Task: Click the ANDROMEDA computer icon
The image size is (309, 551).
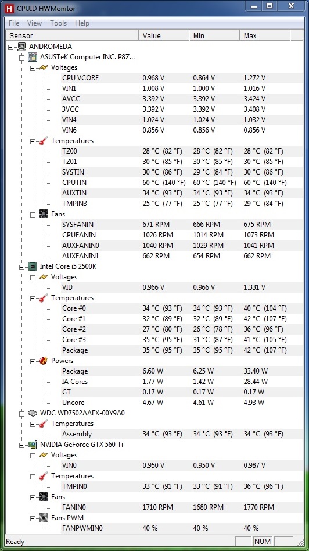Action: click(21, 47)
